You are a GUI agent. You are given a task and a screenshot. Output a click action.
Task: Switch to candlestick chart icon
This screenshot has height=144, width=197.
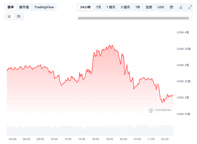pyautogui.click(x=19, y=16)
